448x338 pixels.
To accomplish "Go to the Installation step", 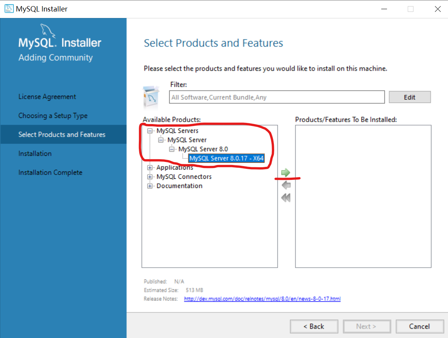I will (x=35, y=153).
